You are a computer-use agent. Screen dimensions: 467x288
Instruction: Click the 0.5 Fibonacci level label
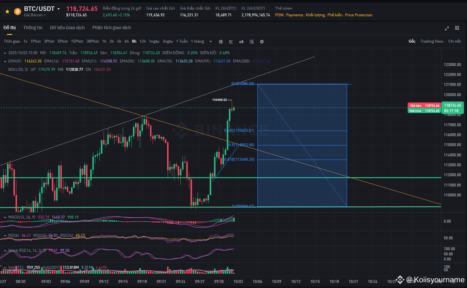(x=241, y=145)
